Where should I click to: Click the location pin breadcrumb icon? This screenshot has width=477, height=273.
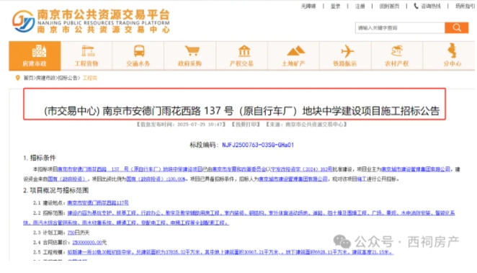click(x=17, y=78)
